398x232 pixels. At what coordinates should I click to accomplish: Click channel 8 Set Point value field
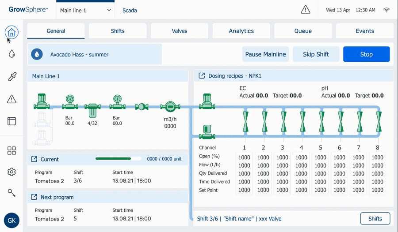click(x=378, y=190)
